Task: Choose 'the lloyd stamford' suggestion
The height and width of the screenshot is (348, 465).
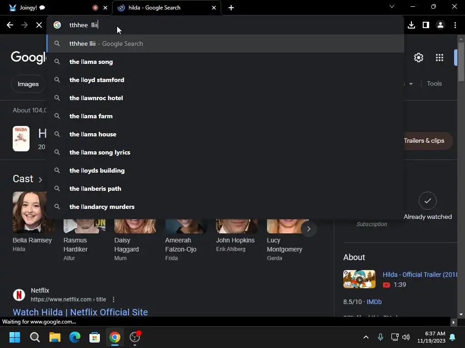Action: (225, 80)
